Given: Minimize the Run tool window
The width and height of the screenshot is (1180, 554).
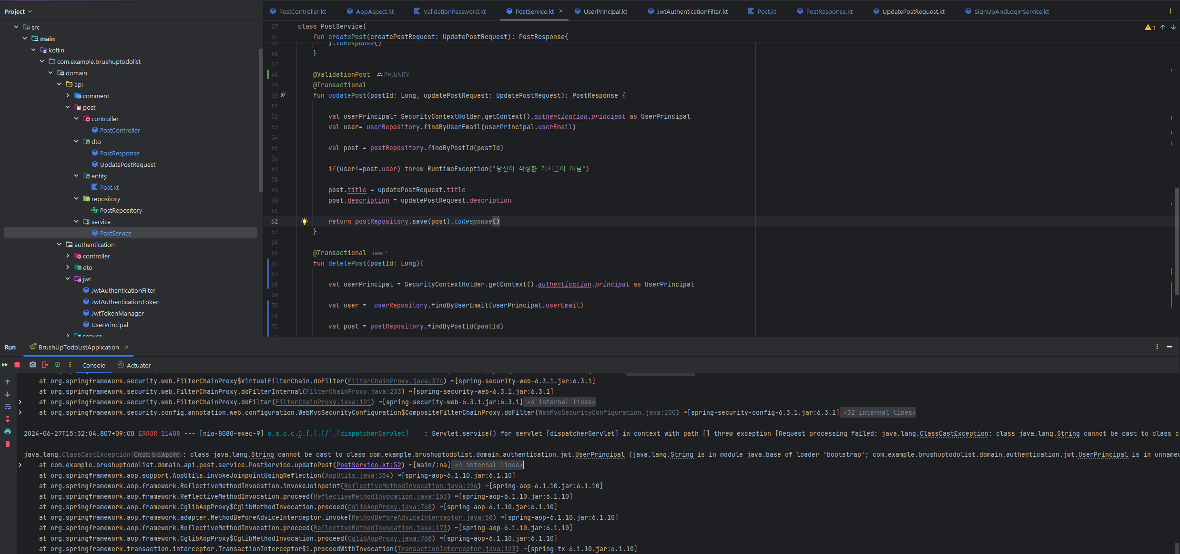Looking at the screenshot, I should tap(1170, 347).
